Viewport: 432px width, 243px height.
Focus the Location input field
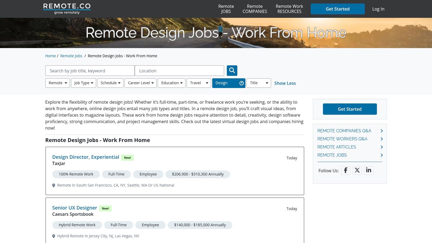[x=179, y=71]
